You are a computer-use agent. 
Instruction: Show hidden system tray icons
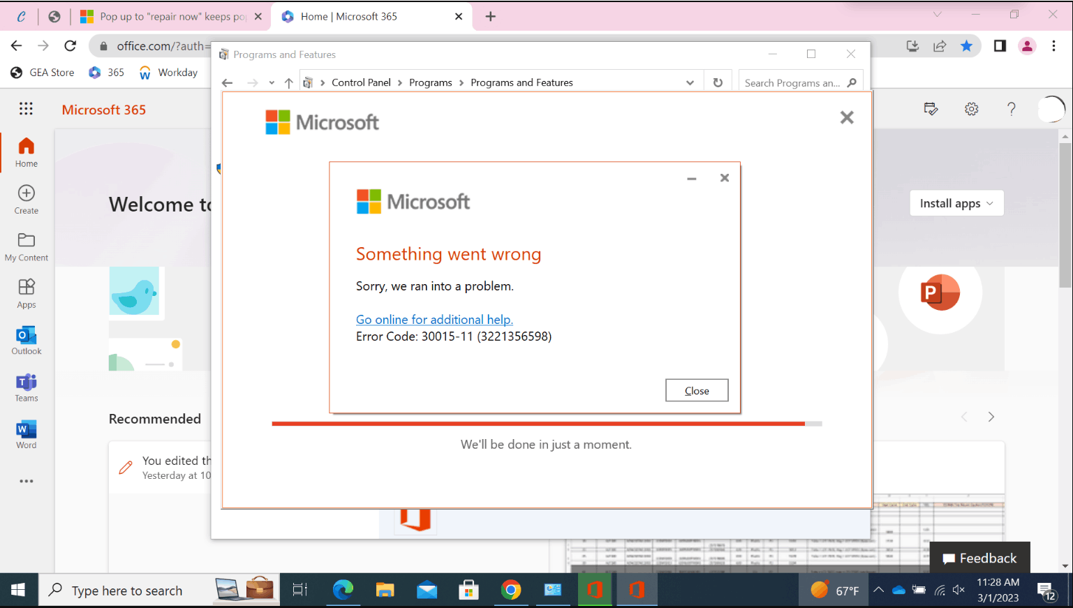click(x=878, y=591)
